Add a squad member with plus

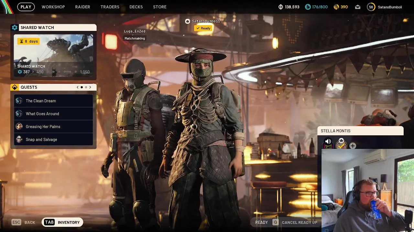click(353, 146)
